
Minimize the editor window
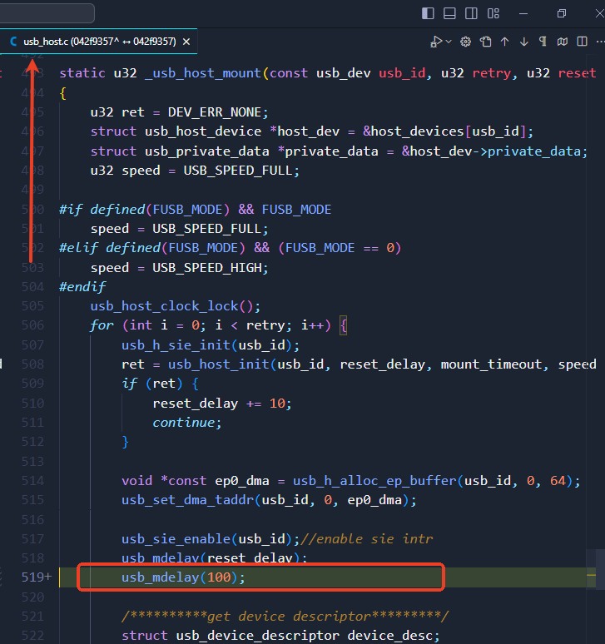coord(523,13)
